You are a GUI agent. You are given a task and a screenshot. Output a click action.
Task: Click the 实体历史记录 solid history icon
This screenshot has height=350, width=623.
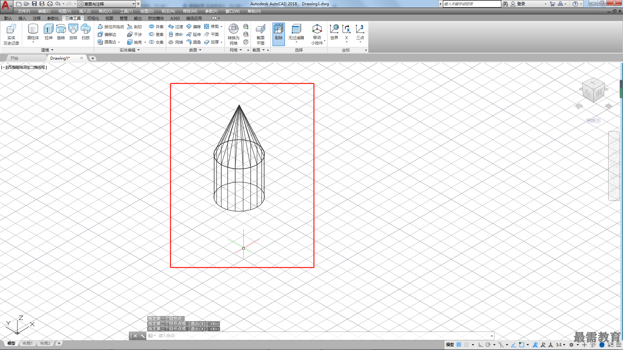[x=11, y=34]
